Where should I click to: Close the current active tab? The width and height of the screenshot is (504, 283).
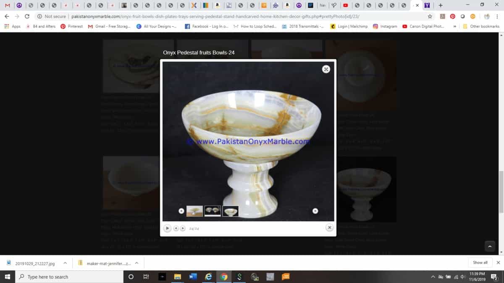pos(417,5)
